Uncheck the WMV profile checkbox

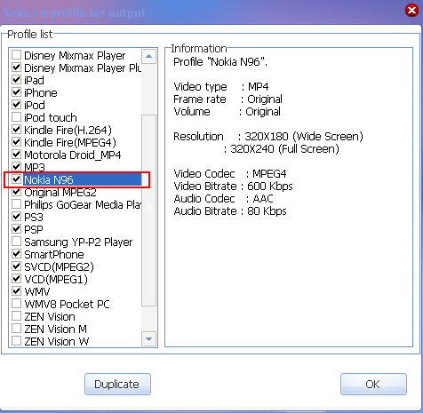[16, 291]
